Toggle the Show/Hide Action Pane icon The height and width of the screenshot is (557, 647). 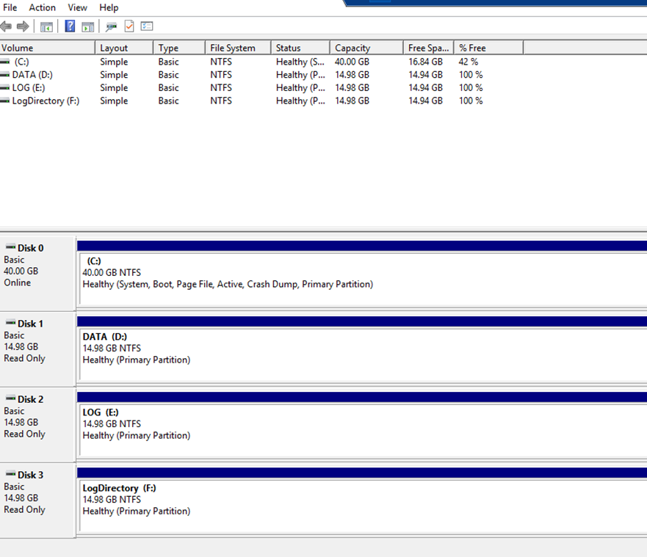pyautogui.click(x=87, y=26)
